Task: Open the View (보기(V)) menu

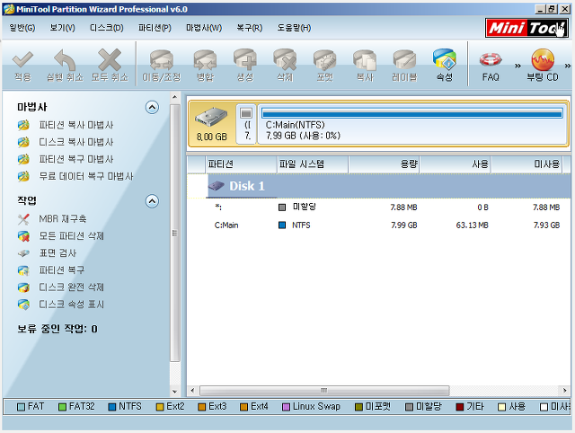Action: pyautogui.click(x=62, y=28)
